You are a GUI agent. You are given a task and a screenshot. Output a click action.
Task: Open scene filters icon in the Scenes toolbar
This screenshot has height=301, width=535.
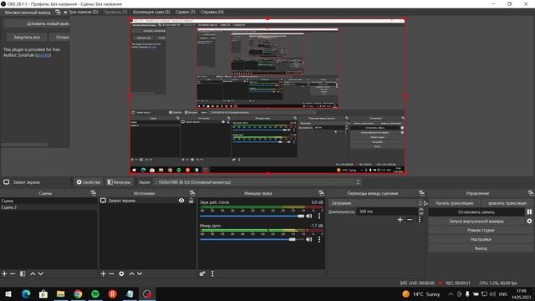[x=23, y=273]
